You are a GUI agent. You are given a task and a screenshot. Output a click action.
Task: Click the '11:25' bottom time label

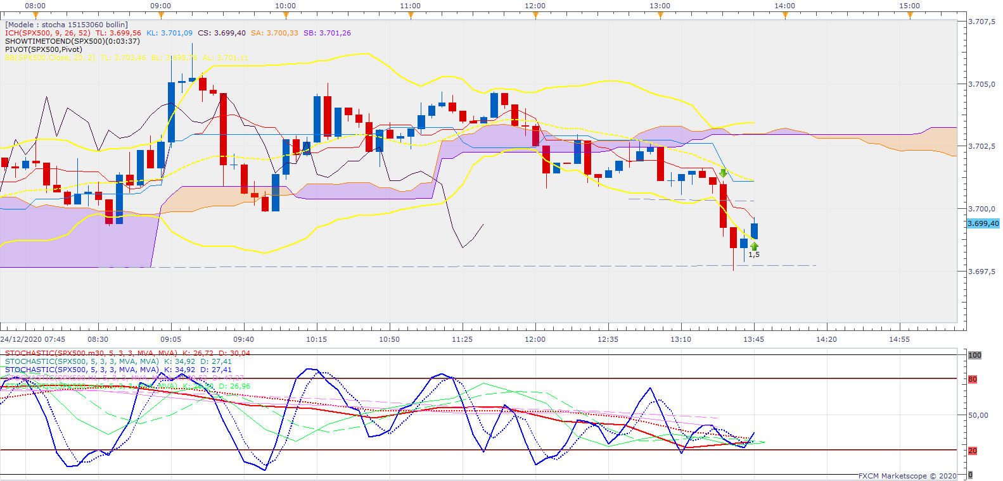click(463, 339)
